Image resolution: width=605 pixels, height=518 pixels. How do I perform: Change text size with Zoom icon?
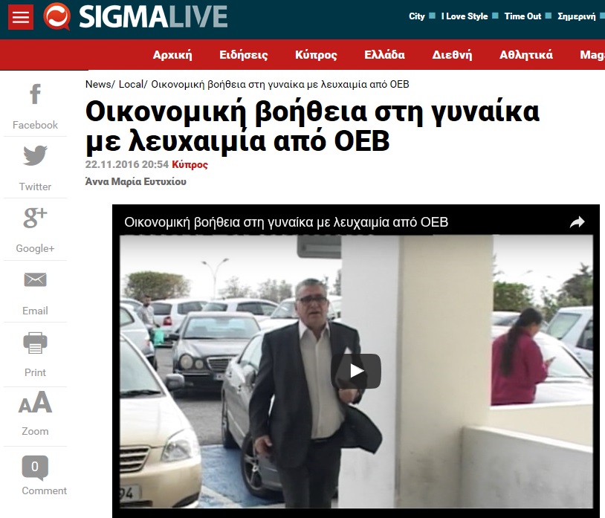click(x=35, y=402)
